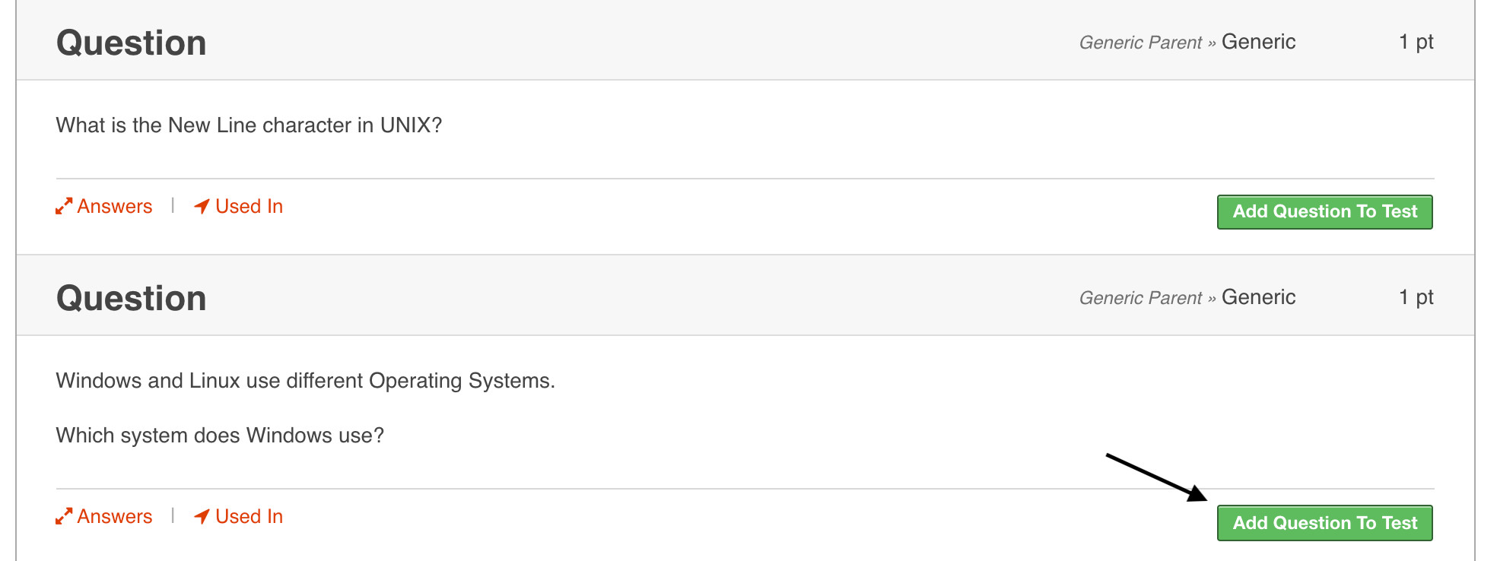Expand Answers for the UNIX New Line question
Image resolution: width=1497 pixels, height=561 pixels.
coord(114,206)
